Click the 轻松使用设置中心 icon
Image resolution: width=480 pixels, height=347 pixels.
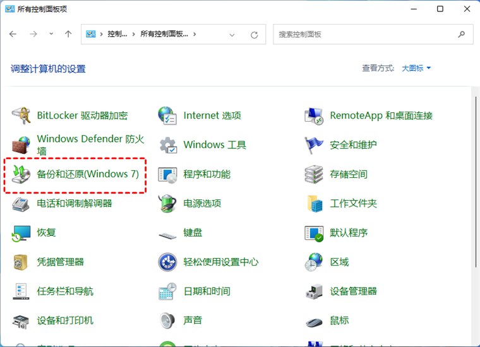point(168,262)
